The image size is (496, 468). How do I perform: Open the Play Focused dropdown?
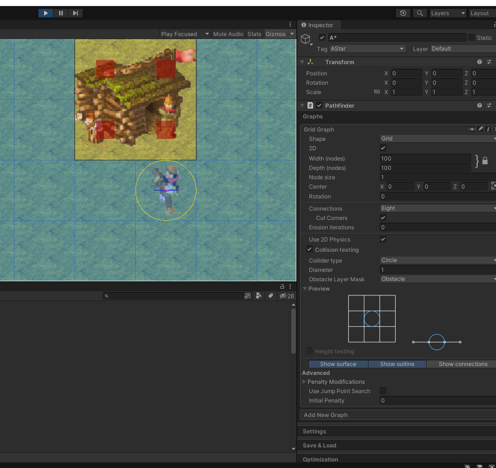[185, 34]
